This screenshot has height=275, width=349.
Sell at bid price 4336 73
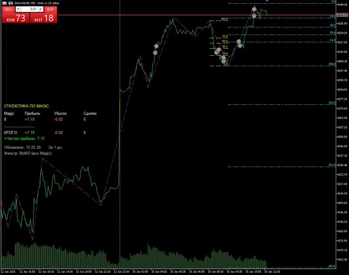click(x=15, y=18)
